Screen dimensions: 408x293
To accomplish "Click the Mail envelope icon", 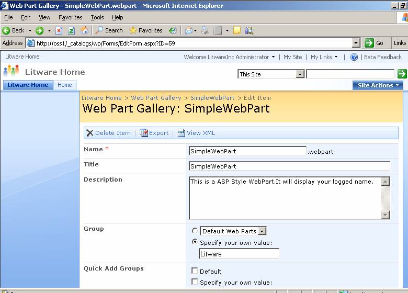I will pos(189,30).
